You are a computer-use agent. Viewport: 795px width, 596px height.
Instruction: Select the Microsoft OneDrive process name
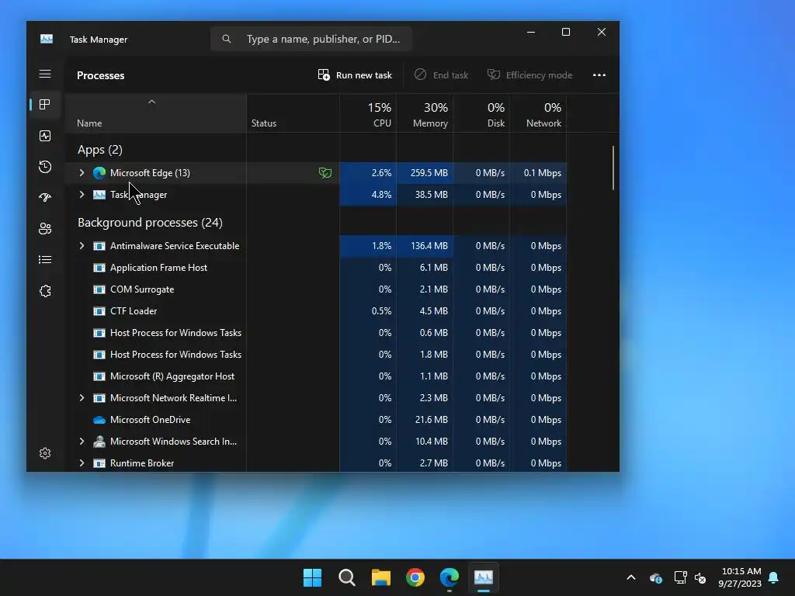click(x=150, y=420)
